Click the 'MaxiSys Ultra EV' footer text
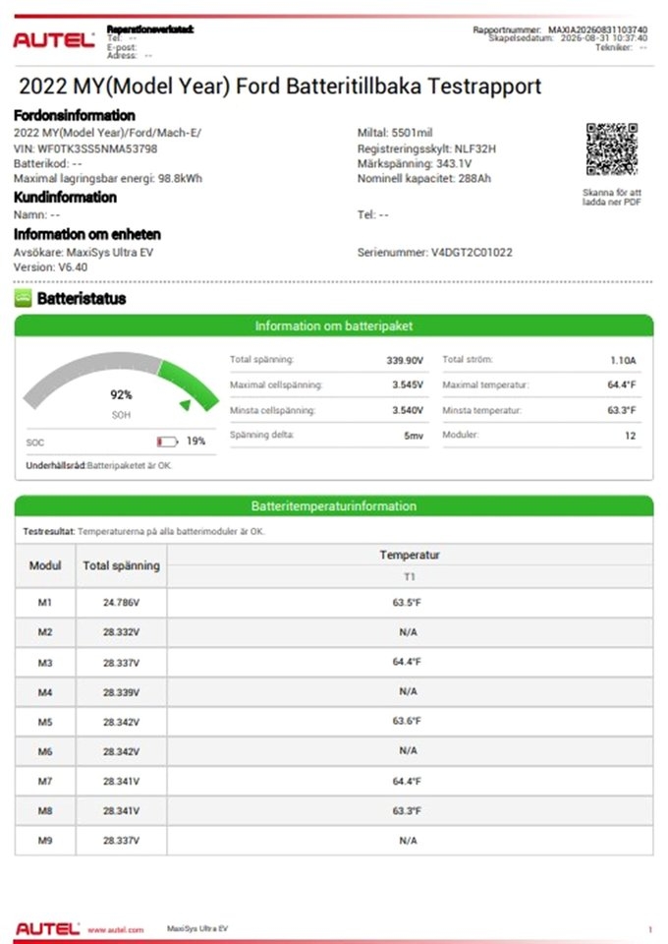Viewport: 668px width, 944px height. [x=197, y=928]
